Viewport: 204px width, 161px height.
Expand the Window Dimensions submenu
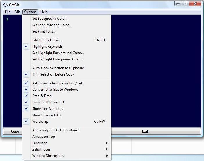(x=67, y=155)
